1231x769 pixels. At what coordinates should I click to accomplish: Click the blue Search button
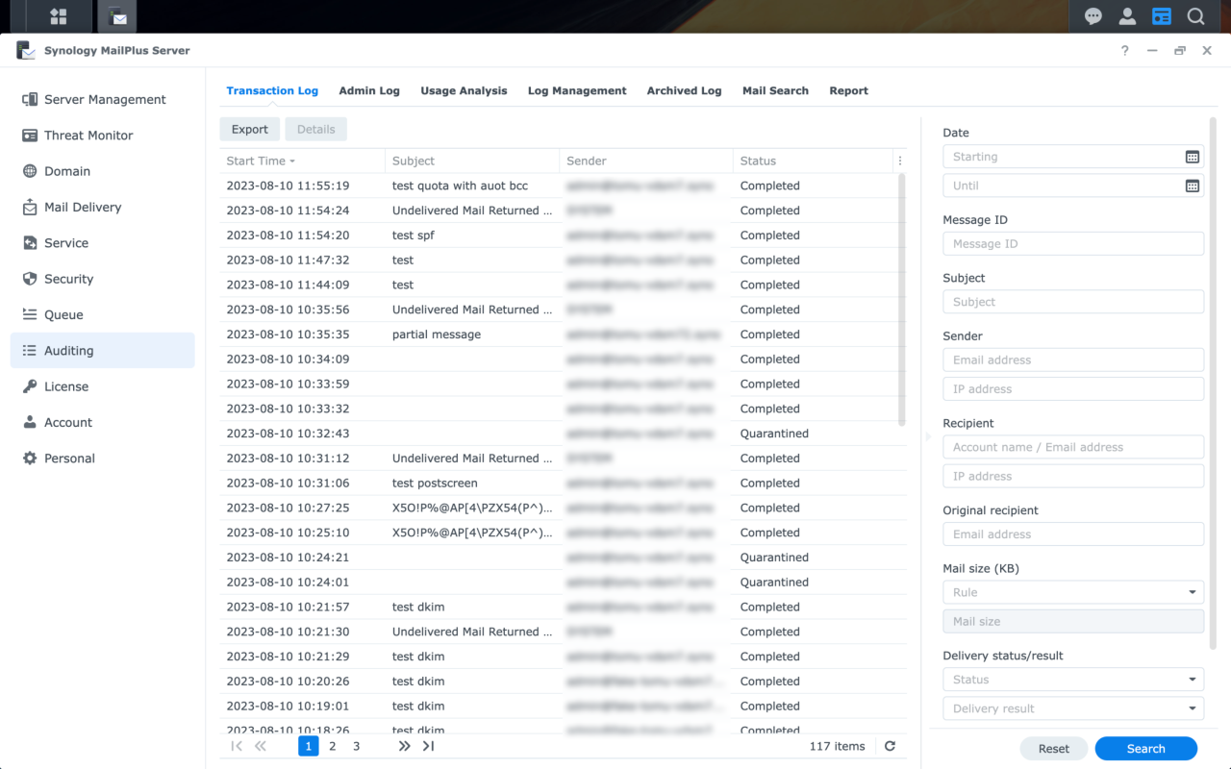pos(1145,749)
